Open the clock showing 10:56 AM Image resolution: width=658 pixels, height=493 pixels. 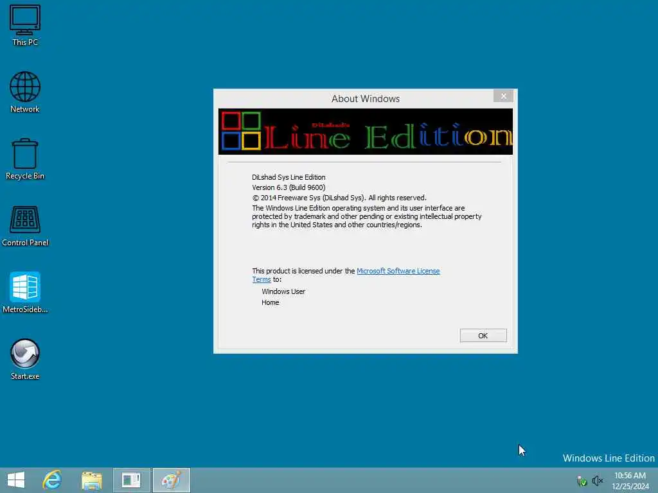[630, 480]
